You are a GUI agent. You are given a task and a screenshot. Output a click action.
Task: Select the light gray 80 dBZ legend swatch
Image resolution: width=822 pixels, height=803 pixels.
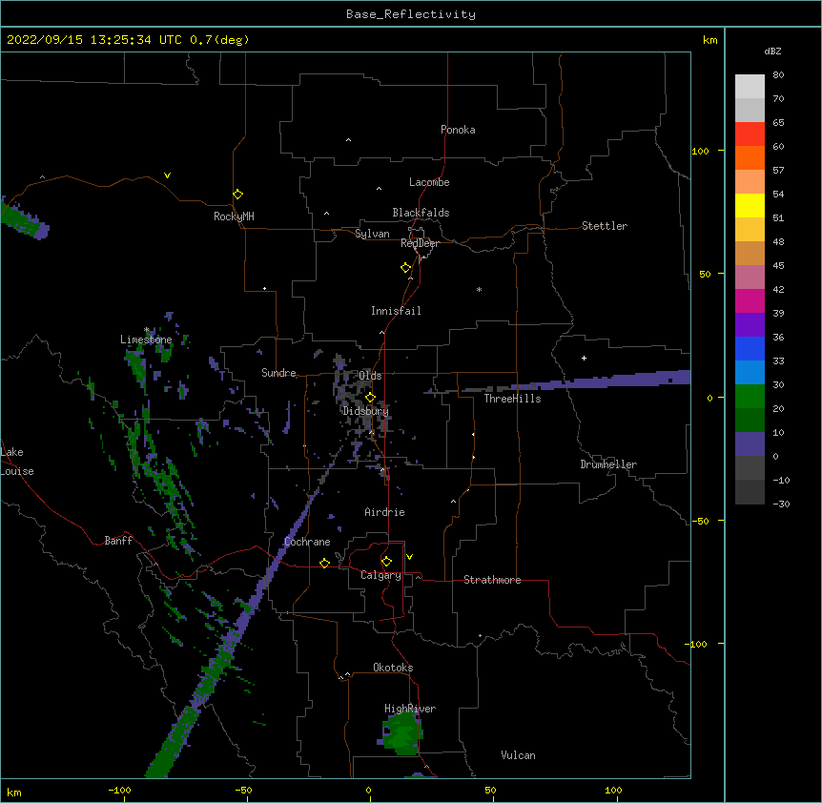(750, 86)
